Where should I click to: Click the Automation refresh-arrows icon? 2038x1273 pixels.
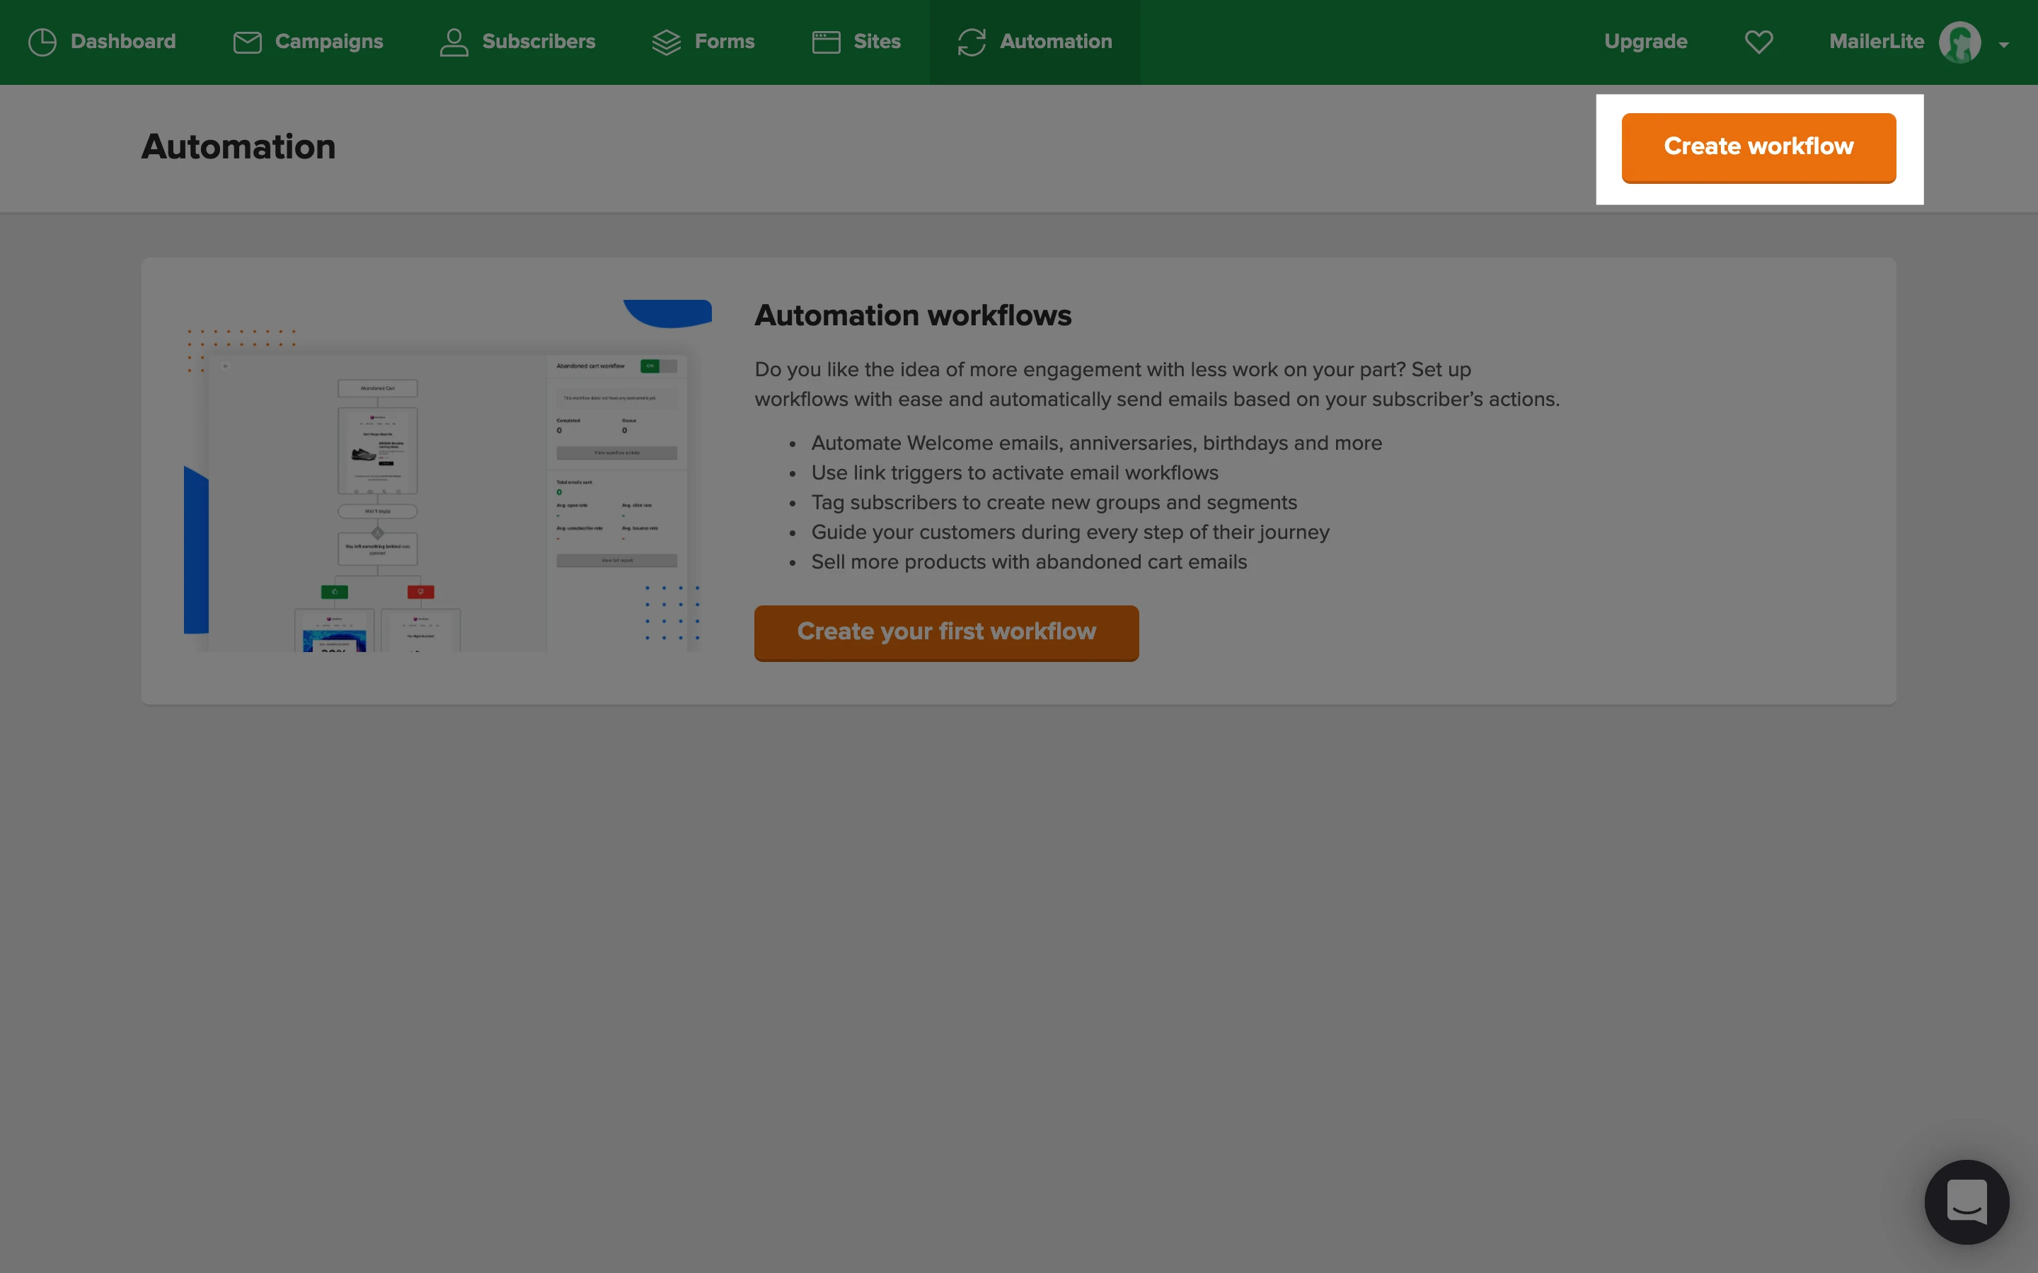(x=971, y=42)
